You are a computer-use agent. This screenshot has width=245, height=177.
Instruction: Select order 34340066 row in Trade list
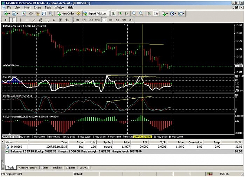(124, 146)
